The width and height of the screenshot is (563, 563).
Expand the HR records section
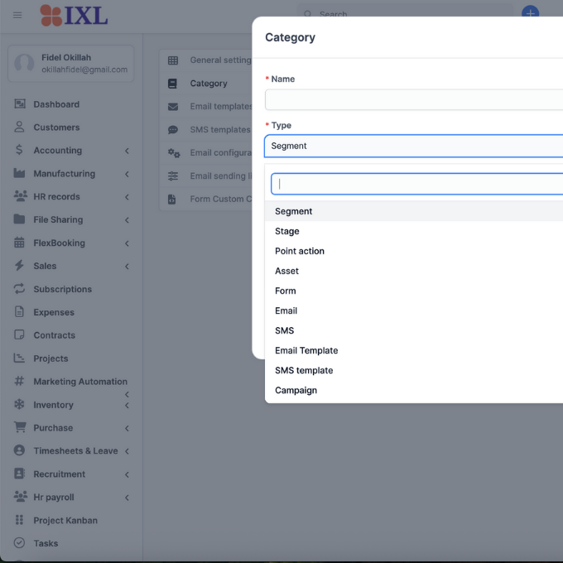tap(127, 197)
